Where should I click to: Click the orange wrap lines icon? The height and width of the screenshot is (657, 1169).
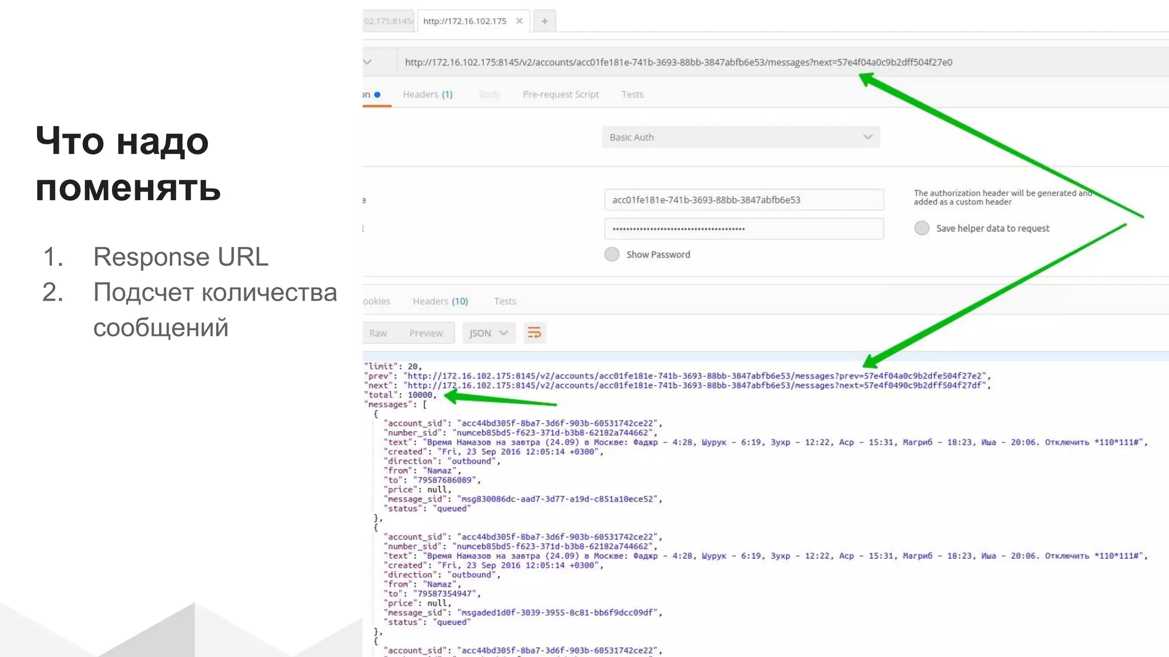click(534, 333)
